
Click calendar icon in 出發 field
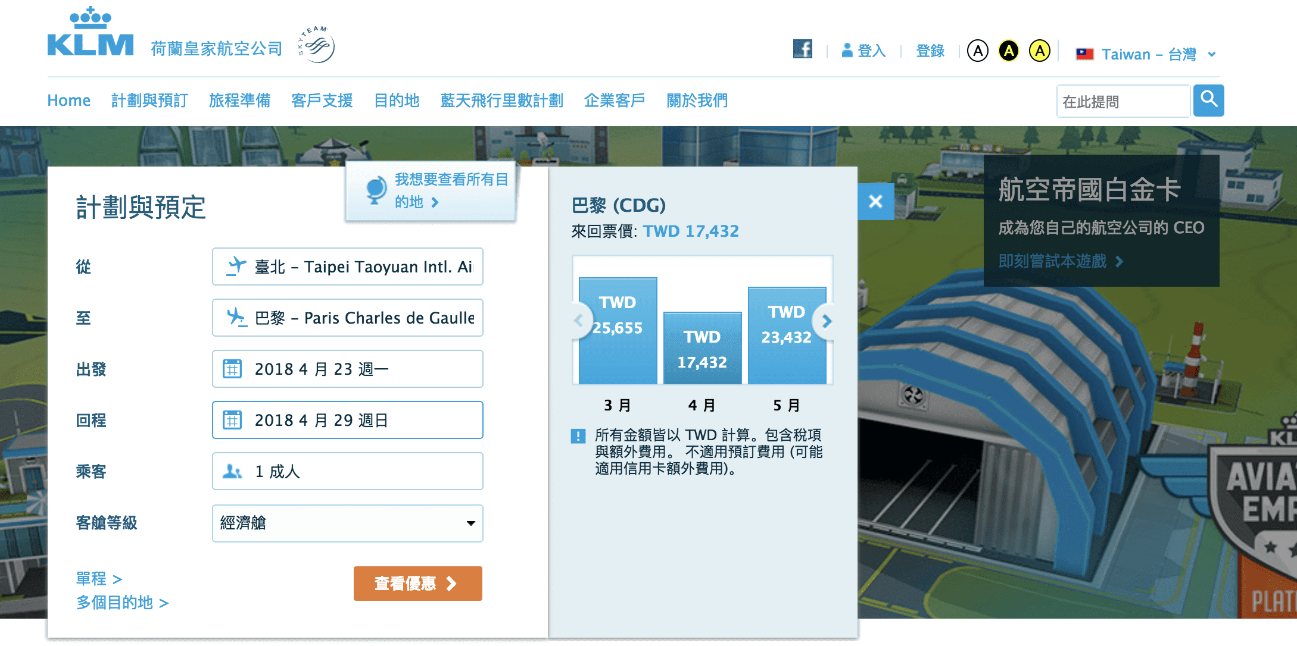tap(232, 369)
